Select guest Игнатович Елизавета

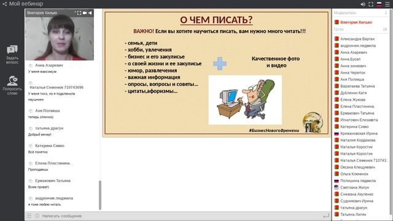(359, 120)
